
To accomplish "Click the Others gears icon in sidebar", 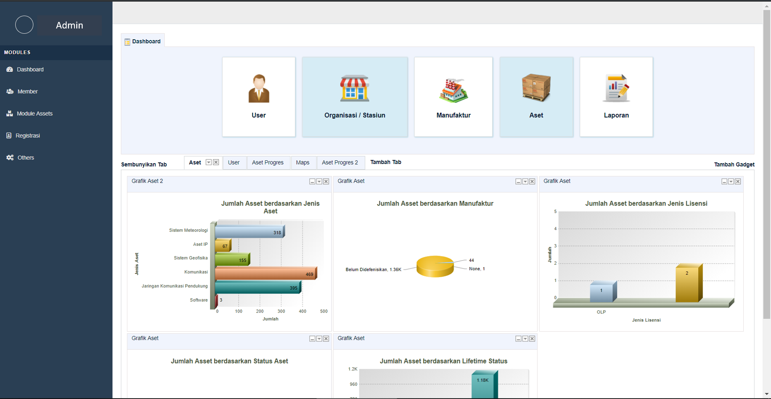I will (10, 157).
